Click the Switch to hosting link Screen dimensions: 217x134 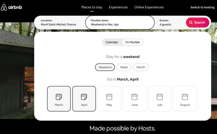tap(202, 7)
